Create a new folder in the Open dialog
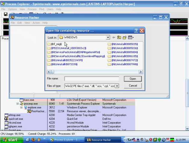The height and width of the screenshot is (143, 189). [x=125, y=37]
